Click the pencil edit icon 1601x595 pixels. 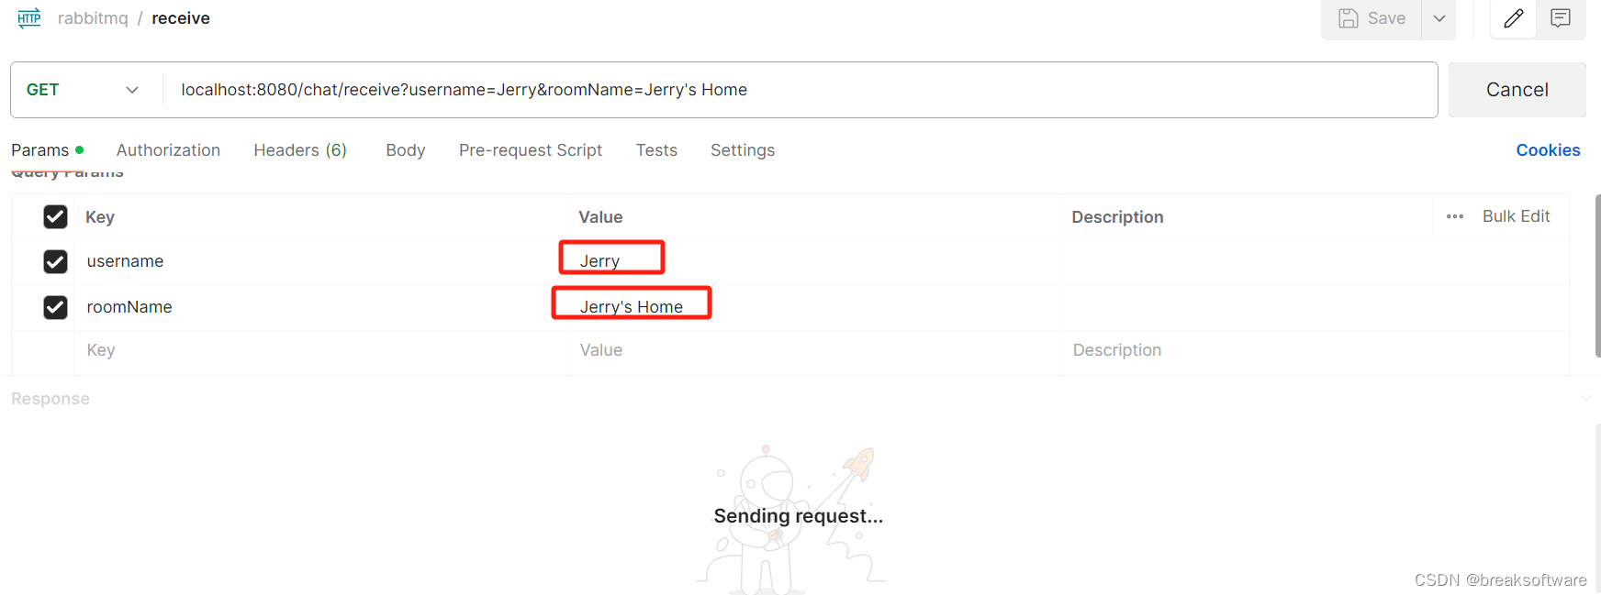coord(1513,18)
